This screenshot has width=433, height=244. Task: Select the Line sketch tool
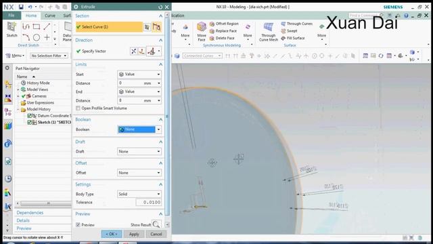coord(47,26)
